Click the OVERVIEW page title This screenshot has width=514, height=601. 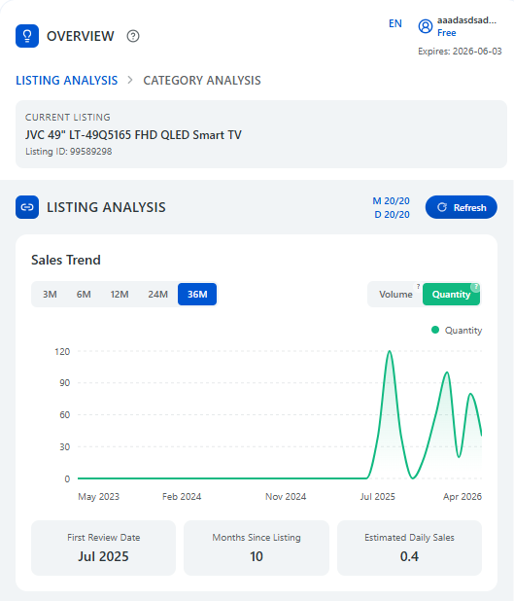pyautogui.click(x=81, y=36)
